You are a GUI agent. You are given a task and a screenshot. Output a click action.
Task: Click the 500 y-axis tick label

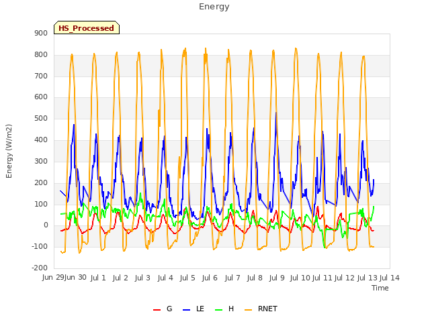(x=41, y=119)
